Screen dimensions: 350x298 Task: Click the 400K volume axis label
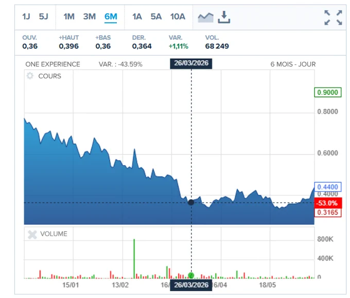(325, 258)
